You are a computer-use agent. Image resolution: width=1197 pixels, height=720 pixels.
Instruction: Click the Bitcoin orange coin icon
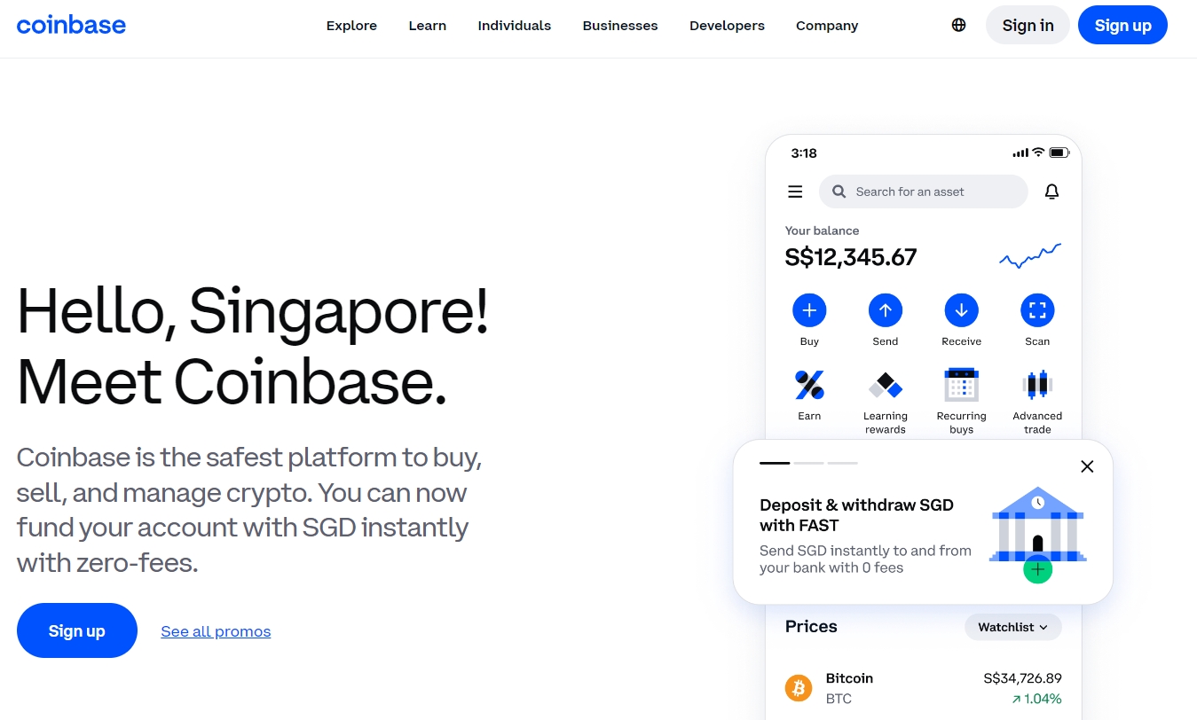pyautogui.click(x=799, y=688)
